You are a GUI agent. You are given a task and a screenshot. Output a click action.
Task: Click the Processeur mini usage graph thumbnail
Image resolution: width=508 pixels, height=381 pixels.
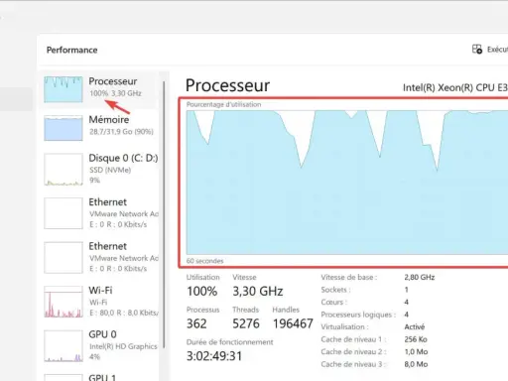63,89
